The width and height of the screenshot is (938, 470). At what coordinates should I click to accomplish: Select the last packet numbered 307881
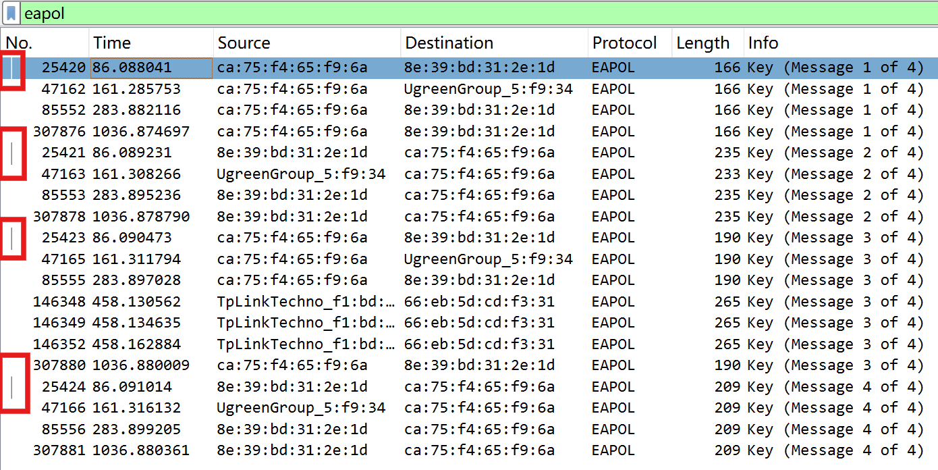point(59,450)
